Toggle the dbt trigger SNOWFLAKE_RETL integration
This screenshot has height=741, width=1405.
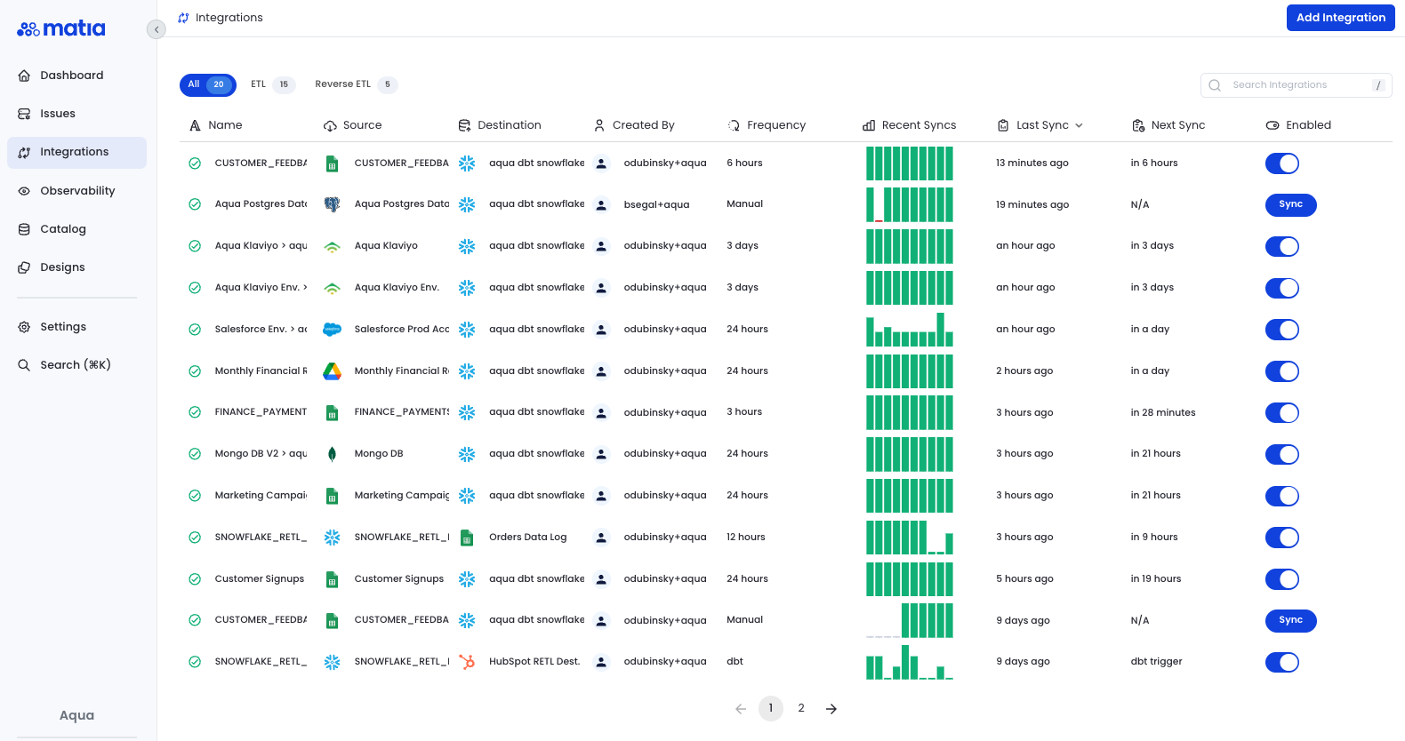tap(1282, 662)
